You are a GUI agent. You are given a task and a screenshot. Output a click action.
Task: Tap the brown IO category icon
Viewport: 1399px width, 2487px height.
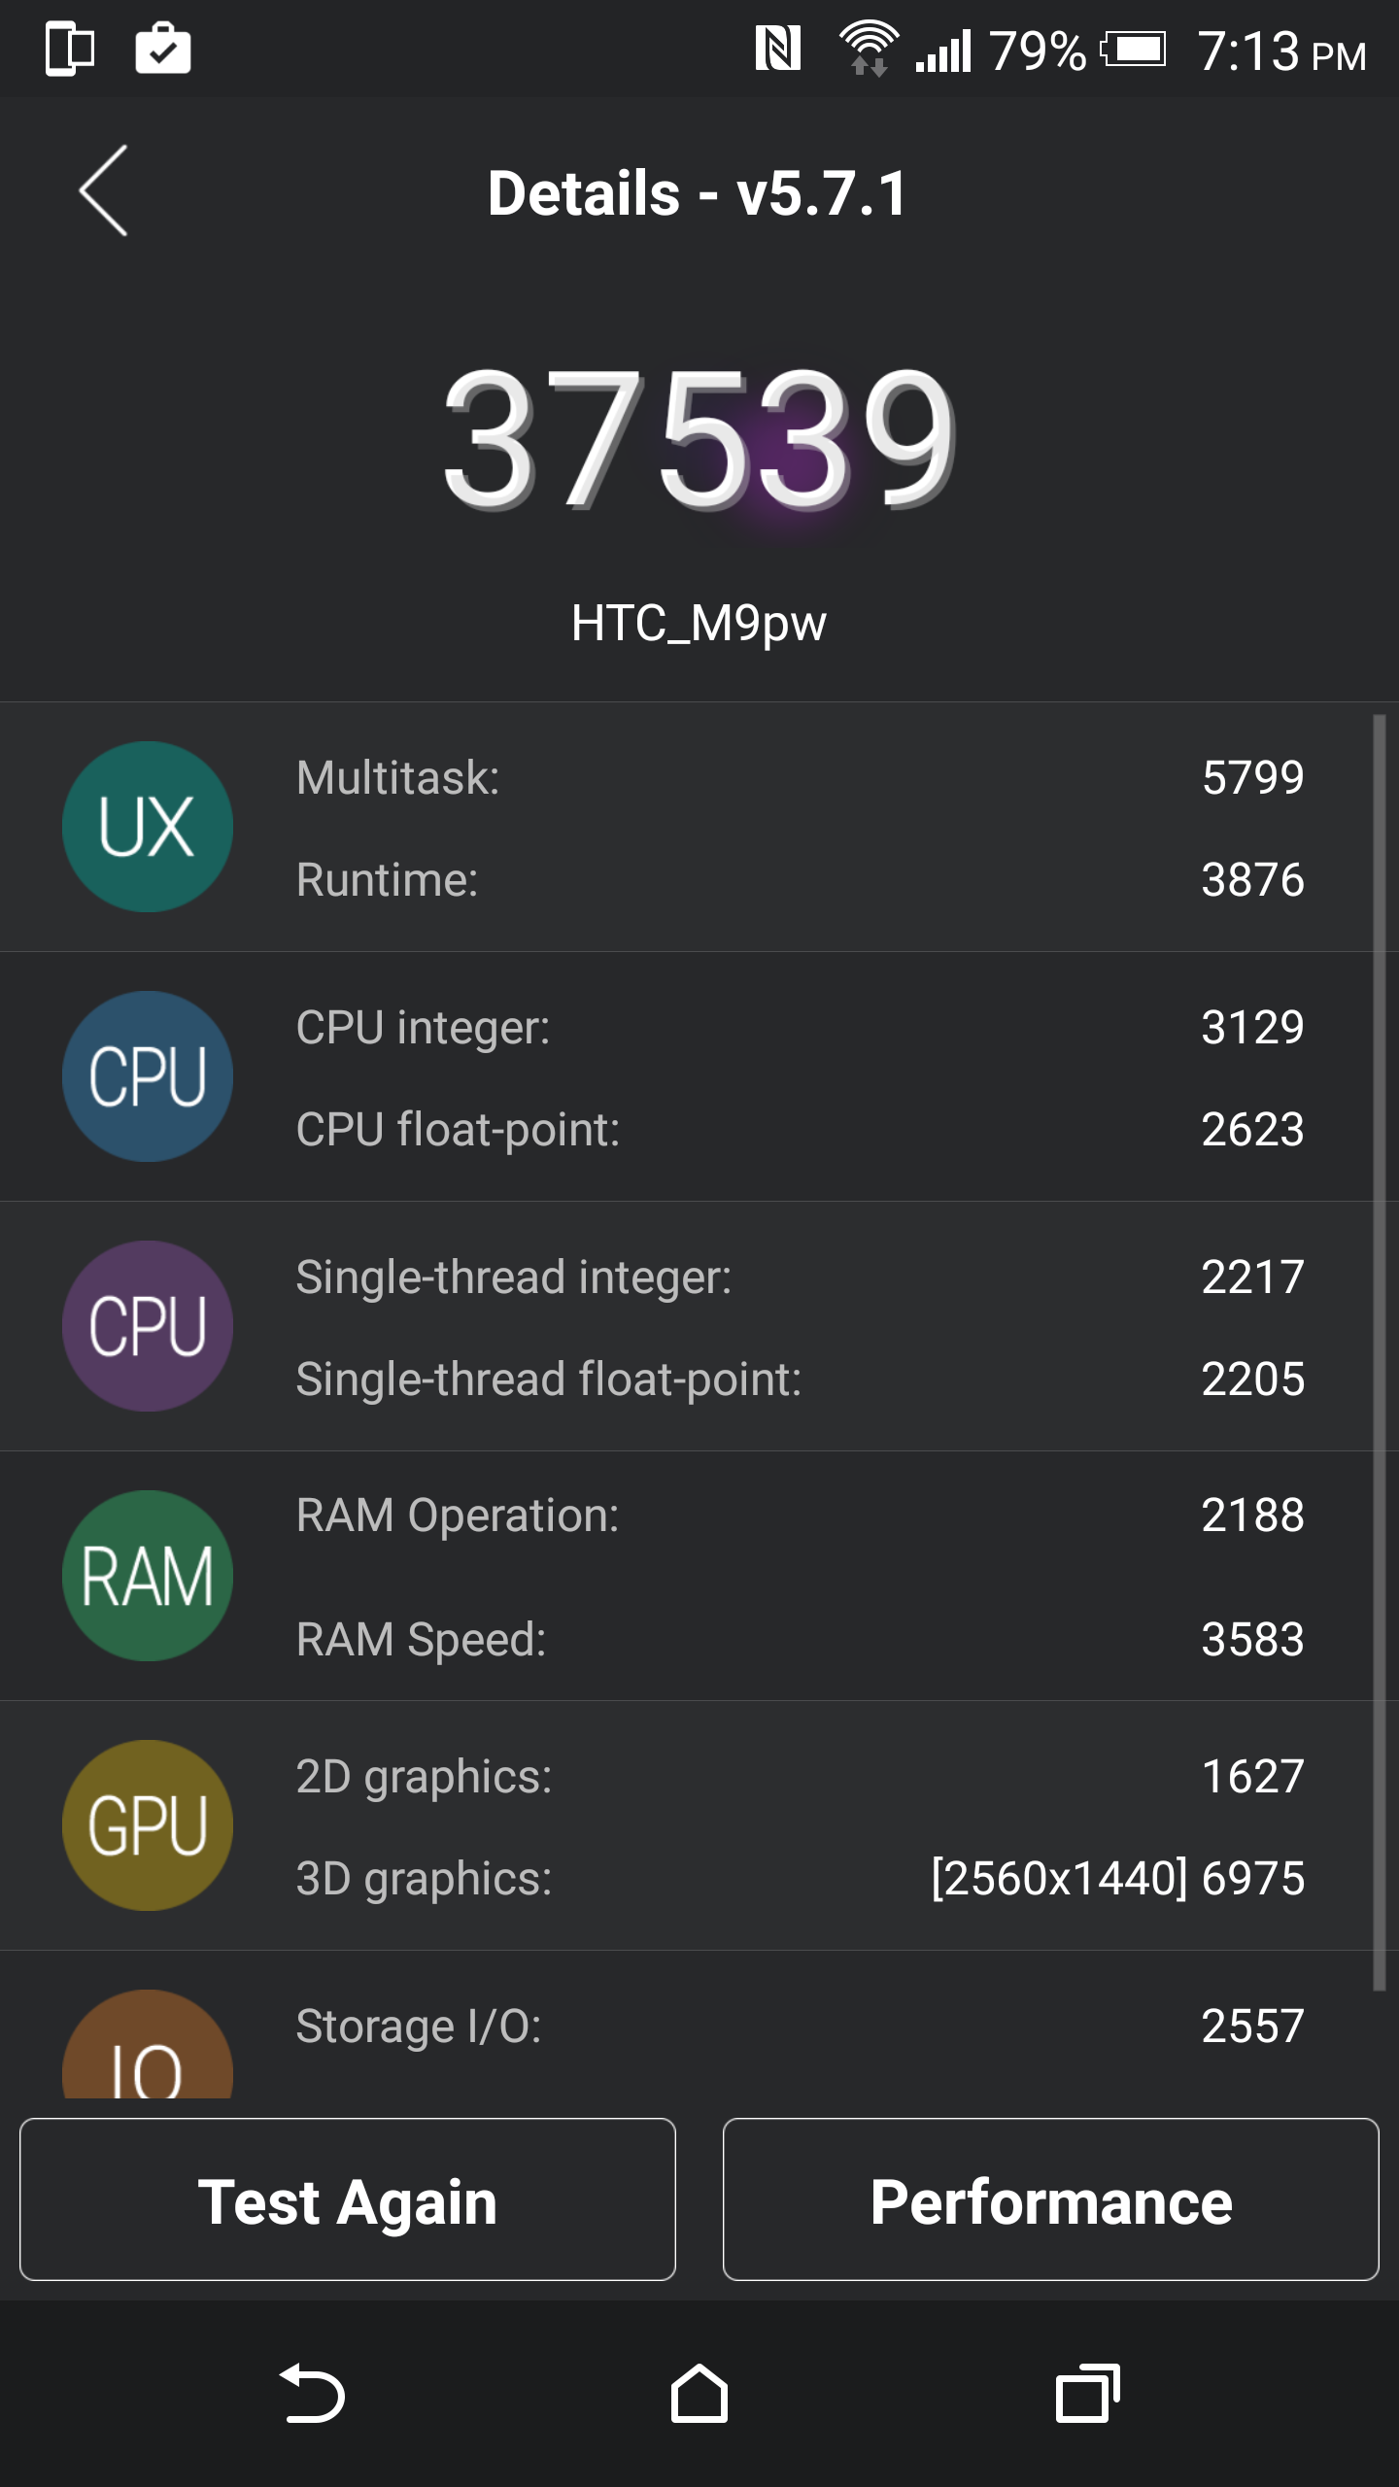pos(148,2050)
